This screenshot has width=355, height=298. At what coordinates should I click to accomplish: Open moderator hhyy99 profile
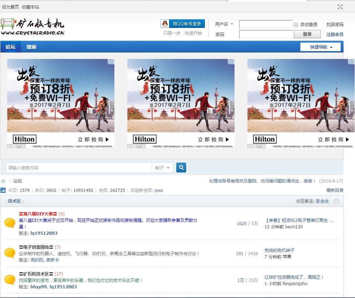(39, 287)
